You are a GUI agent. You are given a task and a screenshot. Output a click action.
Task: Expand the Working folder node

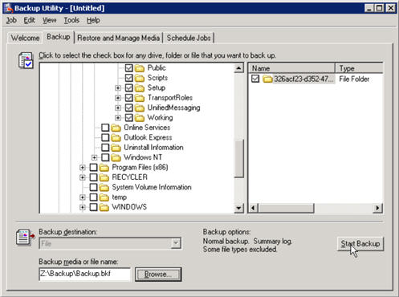[x=118, y=117]
